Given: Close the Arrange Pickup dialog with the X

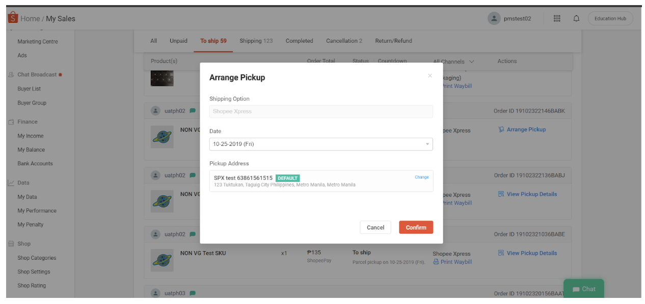Looking at the screenshot, I should tap(429, 75).
